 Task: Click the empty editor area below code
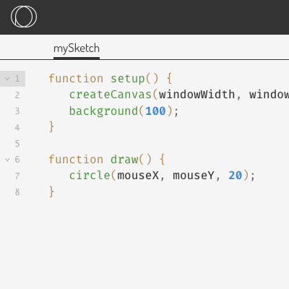pyautogui.click(x=157, y=241)
